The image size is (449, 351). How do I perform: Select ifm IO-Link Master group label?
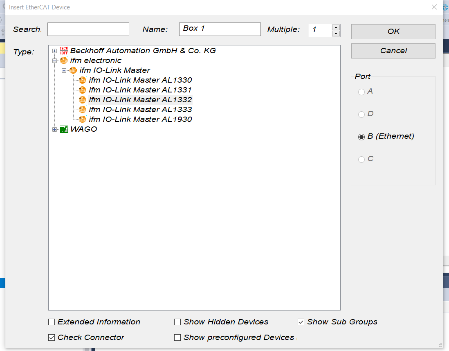(x=115, y=70)
